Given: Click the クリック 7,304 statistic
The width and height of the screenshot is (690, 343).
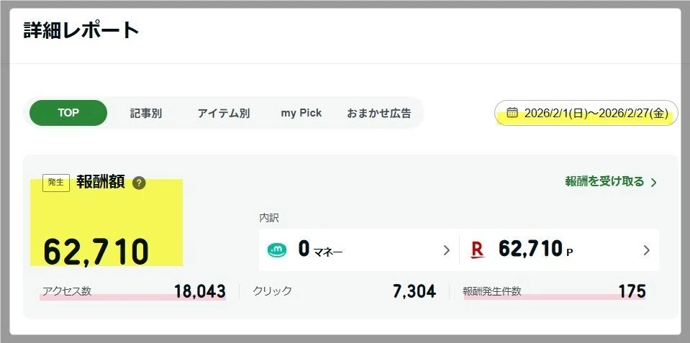Looking at the screenshot, I should (x=344, y=291).
